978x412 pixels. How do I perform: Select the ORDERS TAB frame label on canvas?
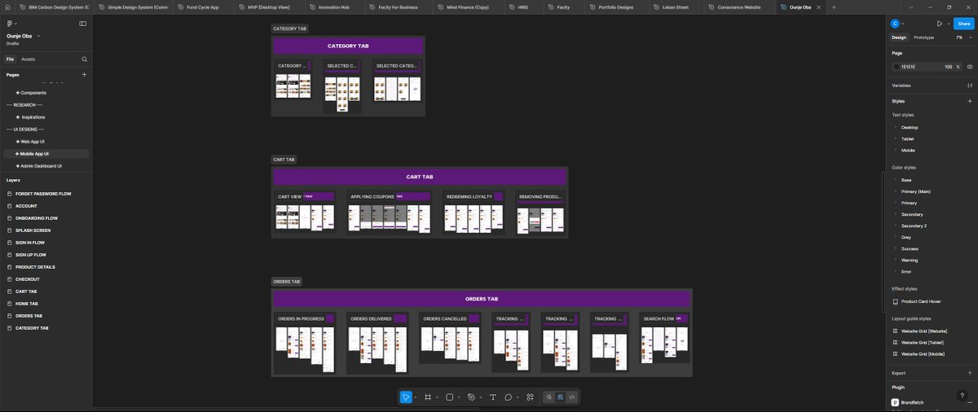tap(287, 282)
